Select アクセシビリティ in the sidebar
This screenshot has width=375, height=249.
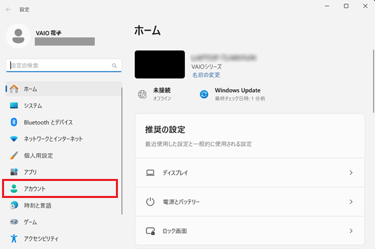(63, 239)
